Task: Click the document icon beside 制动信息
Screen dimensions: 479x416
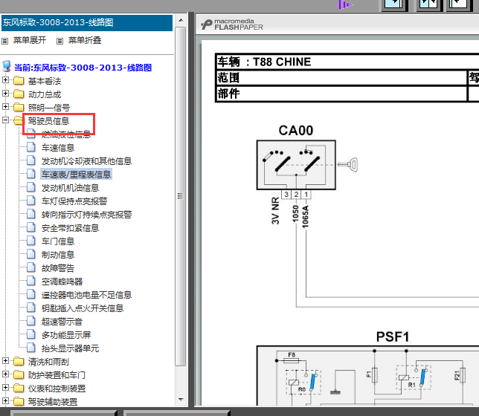Action: click(x=30, y=254)
